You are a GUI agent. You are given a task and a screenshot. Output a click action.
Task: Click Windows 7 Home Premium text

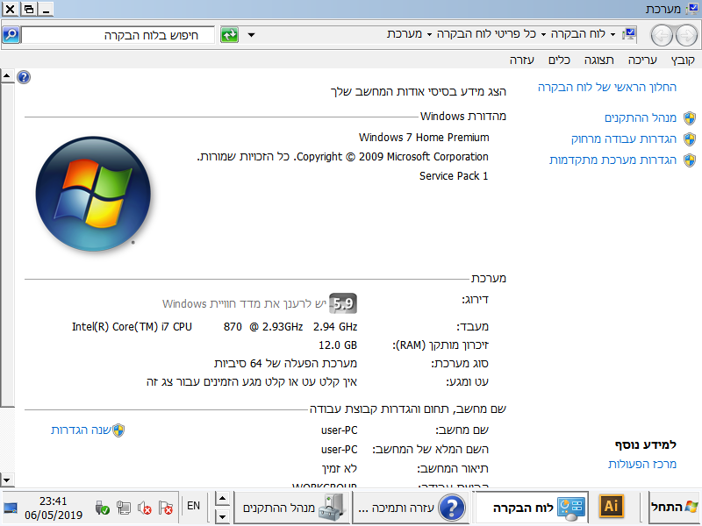click(424, 137)
